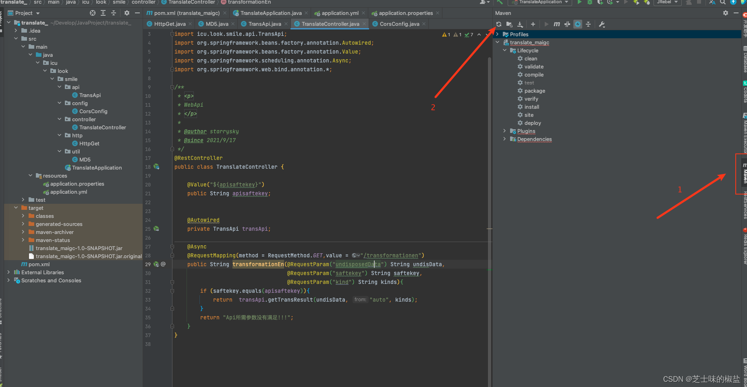747x387 pixels.
Task: Expand Scratches and Consoles node
Action: click(x=8, y=280)
